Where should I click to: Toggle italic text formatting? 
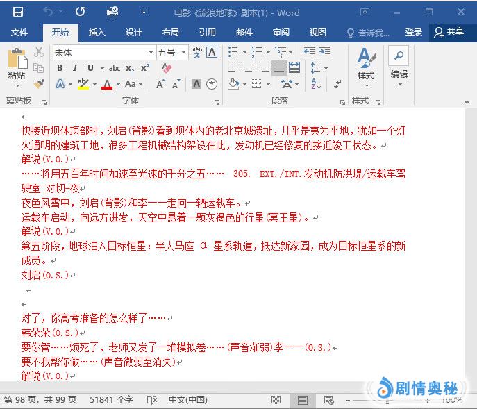(x=75, y=68)
